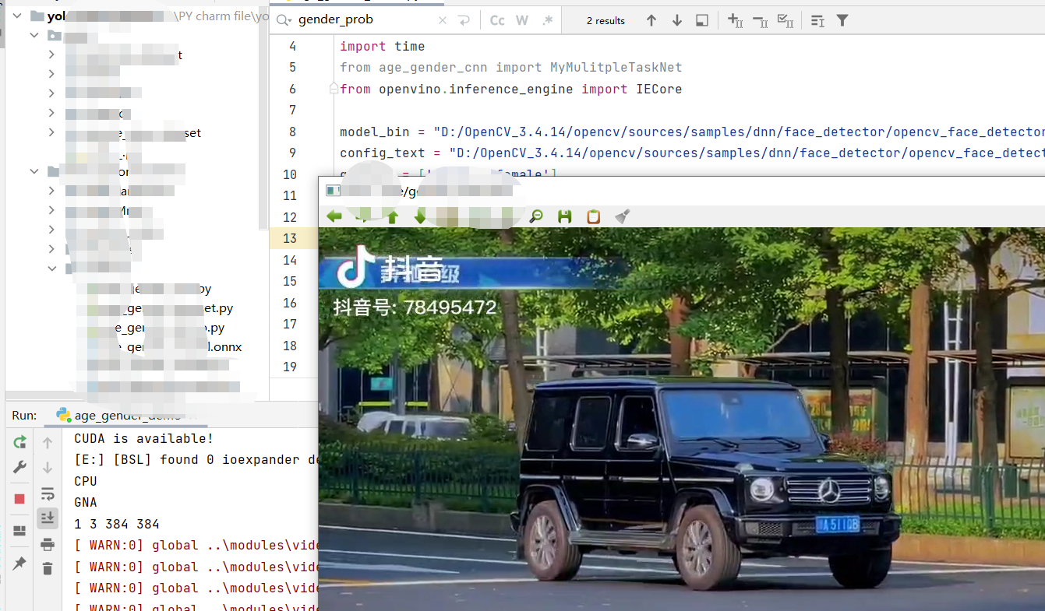This screenshot has width=1045, height=611.
Task: Clear console output with trash icon
Action: pyautogui.click(x=47, y=567)
